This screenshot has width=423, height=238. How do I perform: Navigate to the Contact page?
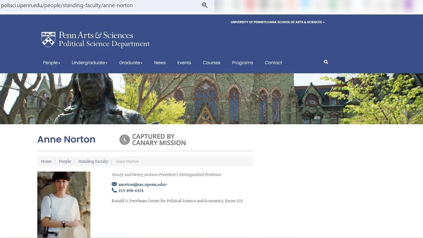[x=273, y=63]
